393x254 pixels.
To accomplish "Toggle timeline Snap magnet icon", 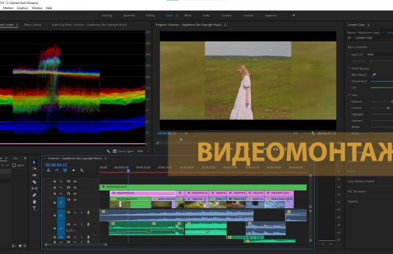I will (56, 170).
